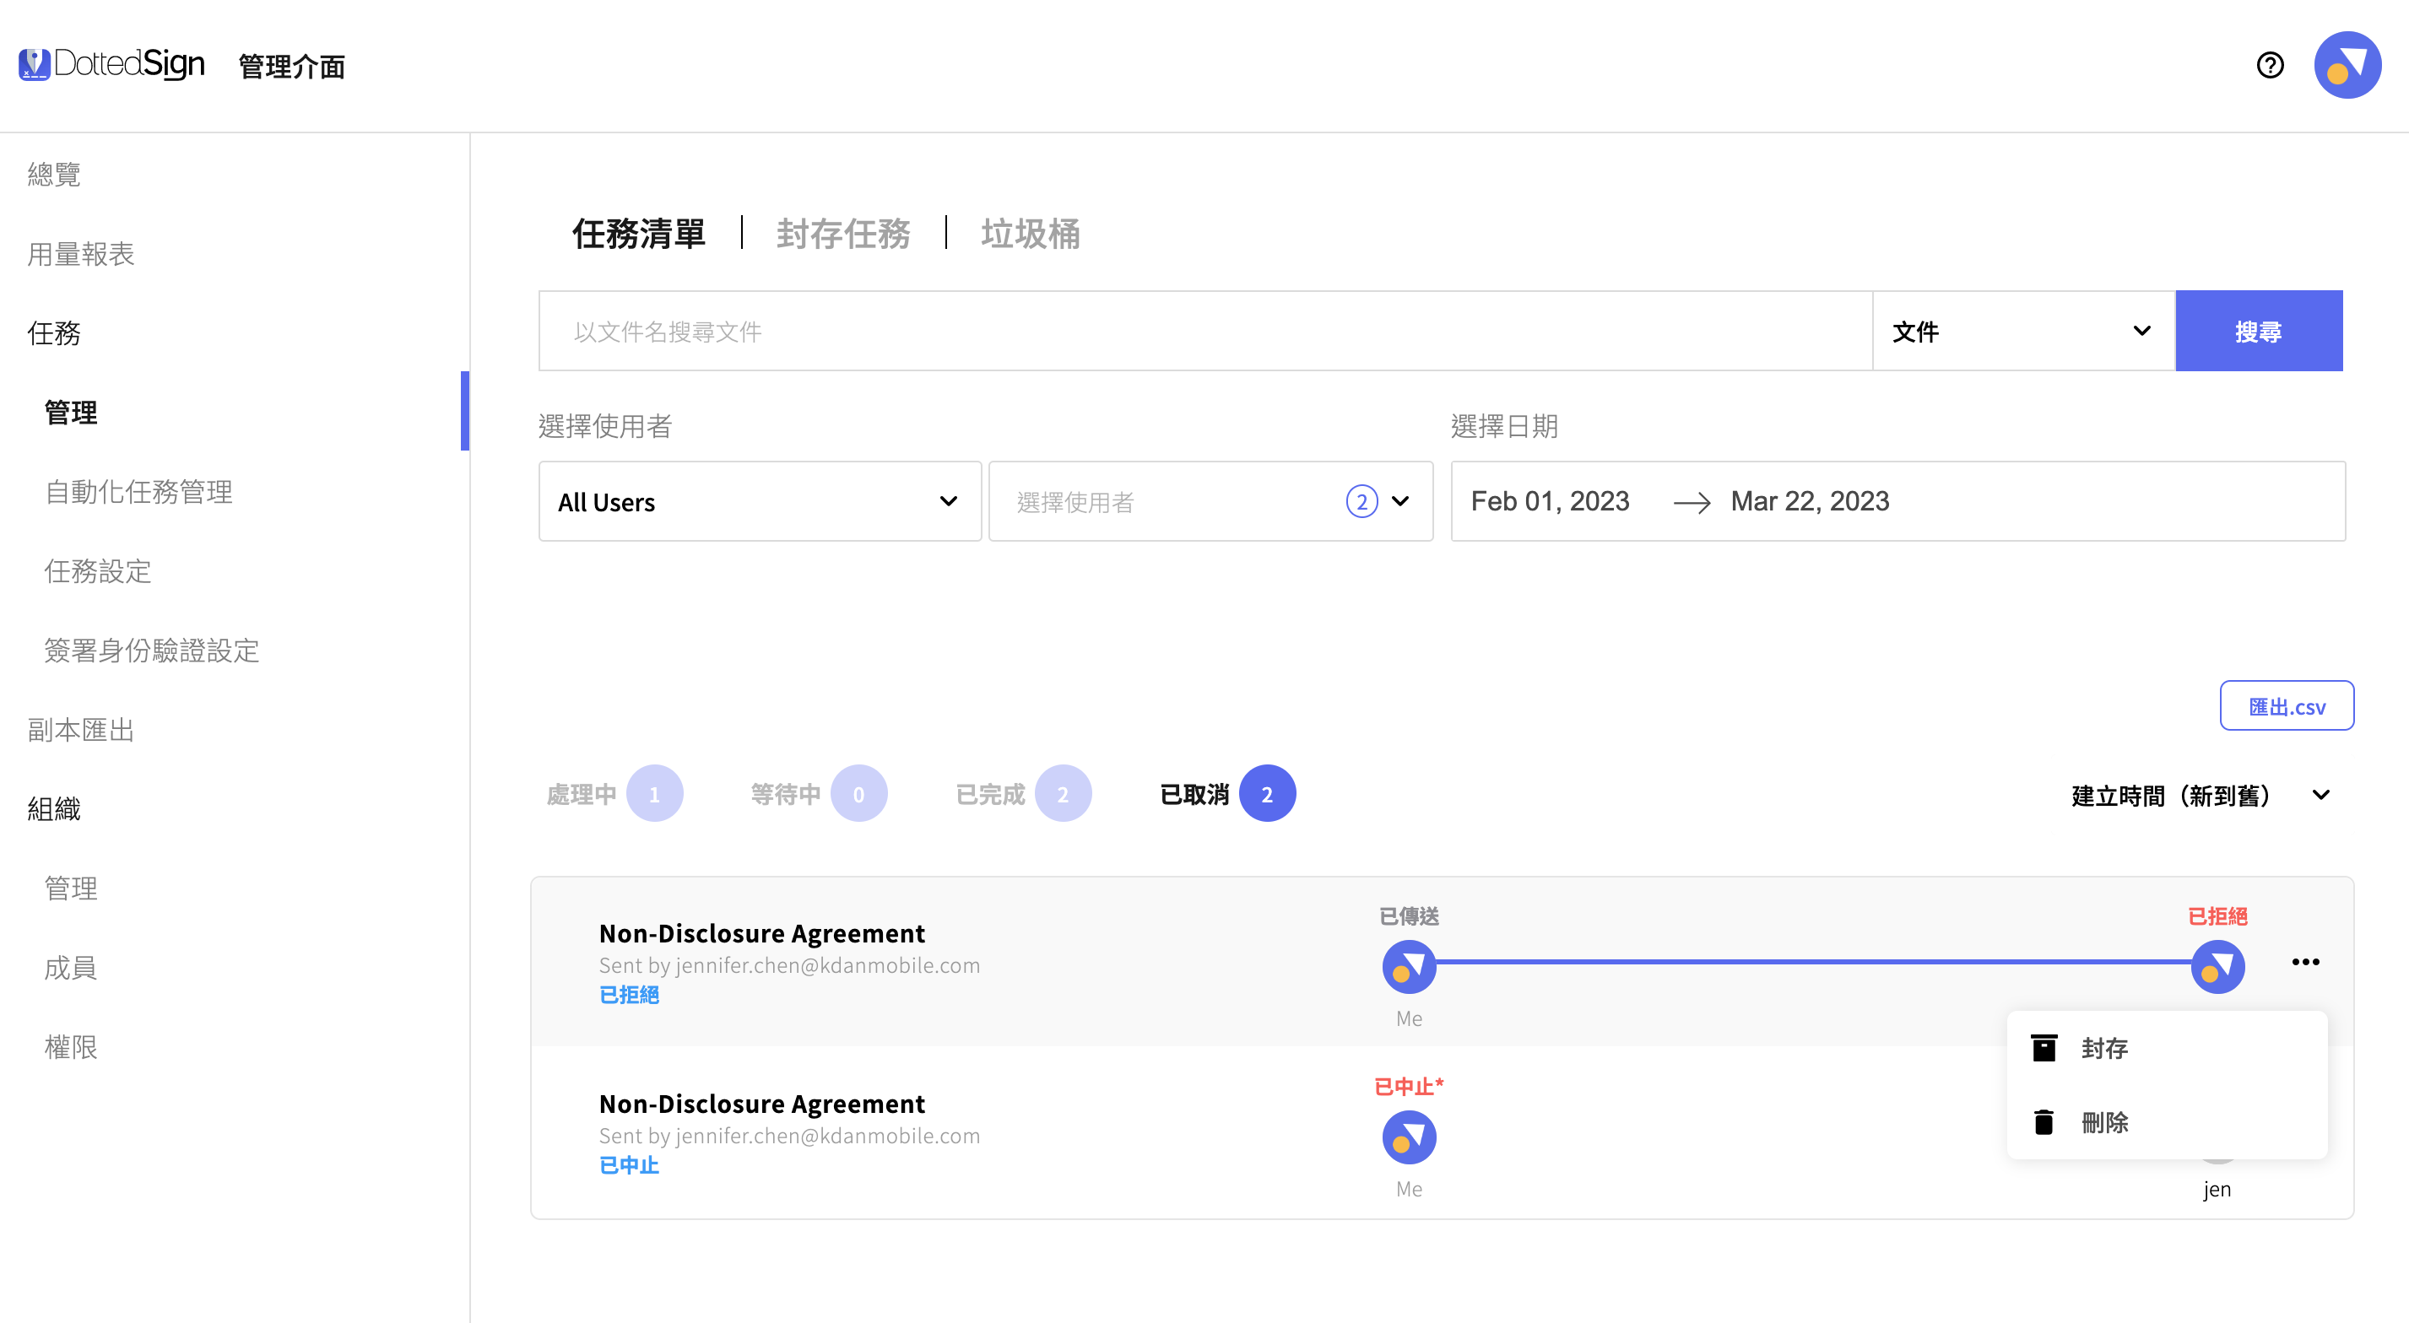Open 成員 in the sidebar
The image size is (2409, 1323).
[x=71, y=968]
